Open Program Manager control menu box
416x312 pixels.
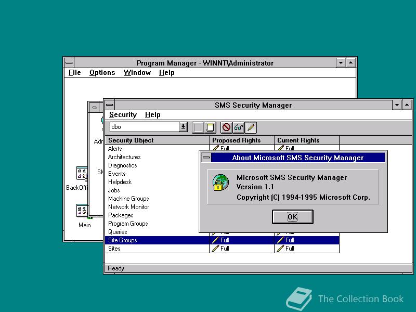69,63
